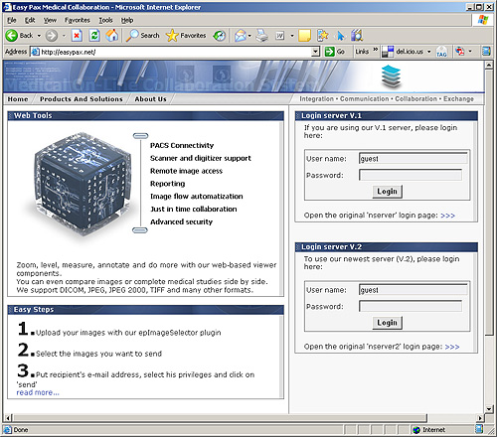This screenshot has width=497, height=437.
Task: Open the del.icio.us dropdown arrow
Action: pos(428,52)
